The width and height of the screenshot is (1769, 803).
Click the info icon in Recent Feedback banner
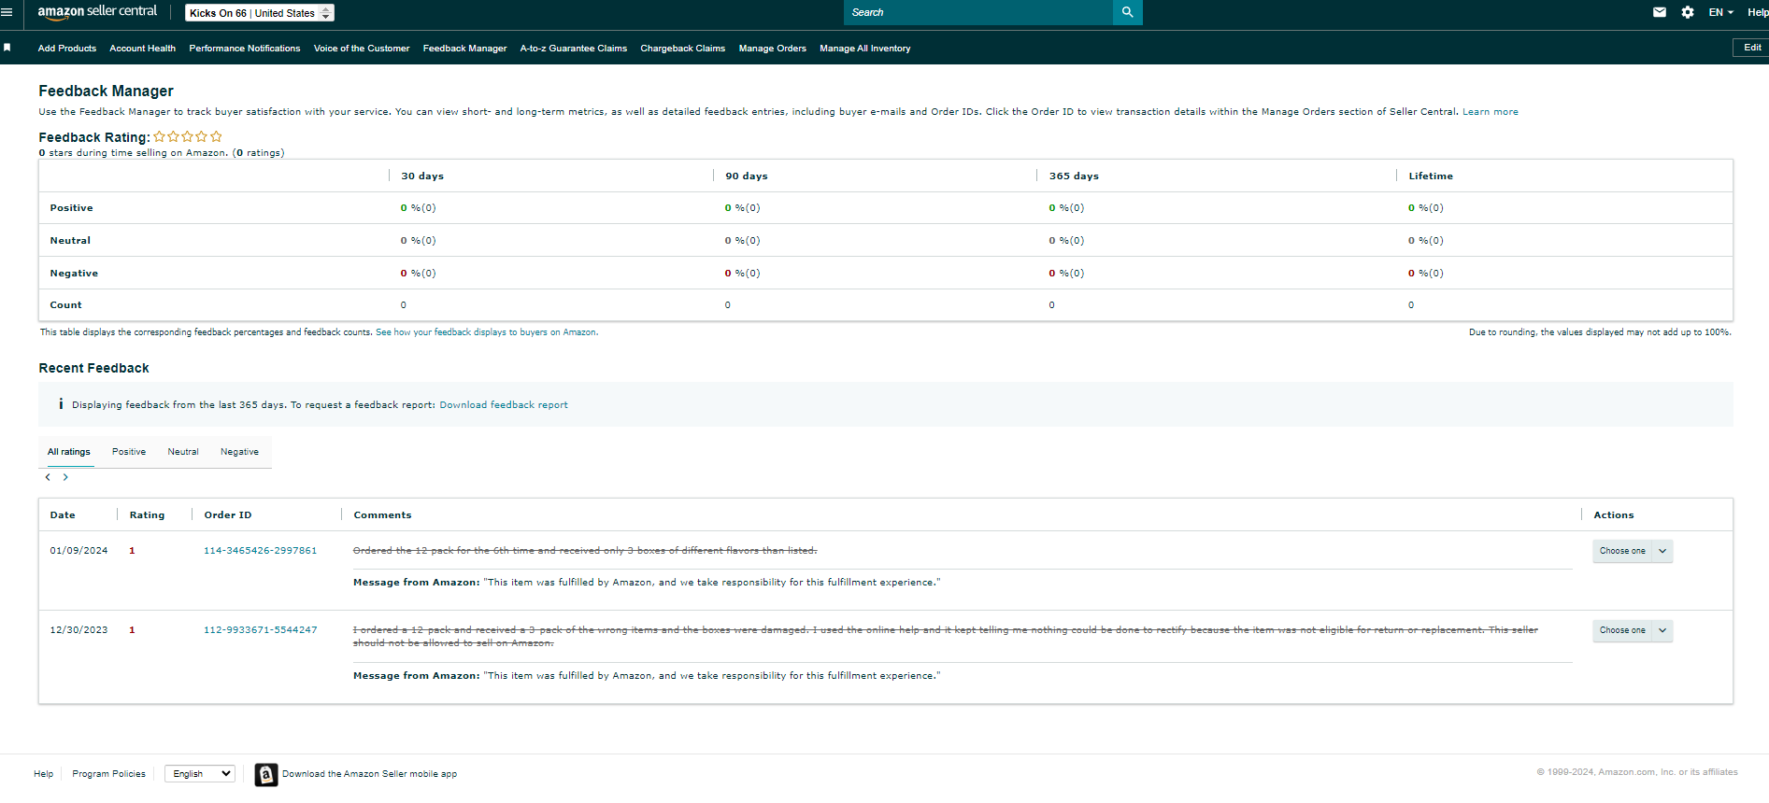click(x=61, y=404)
